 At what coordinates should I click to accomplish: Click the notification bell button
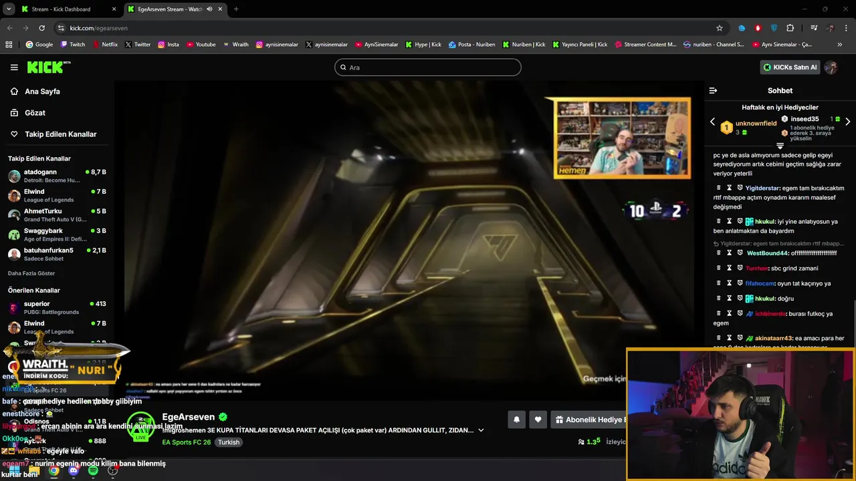pyautogui.click(x=516, y=420)
